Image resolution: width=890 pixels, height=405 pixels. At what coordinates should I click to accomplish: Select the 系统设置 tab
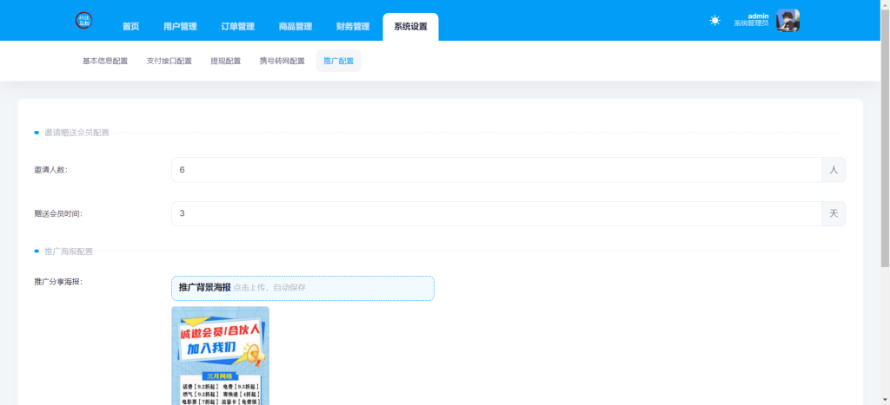410,27
